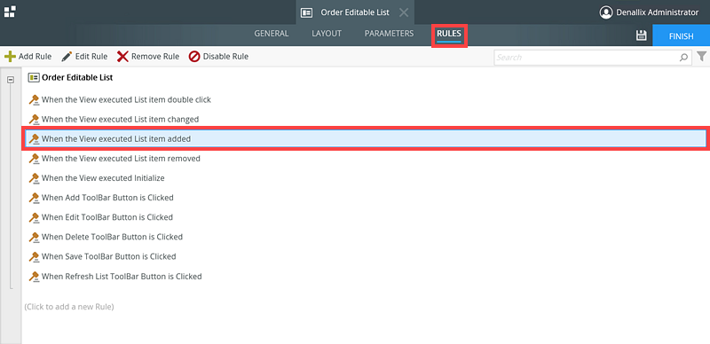This screenshot has height=344, width=710.
Task: Click the Add Rule plus icon
Action: coord(10,57)
